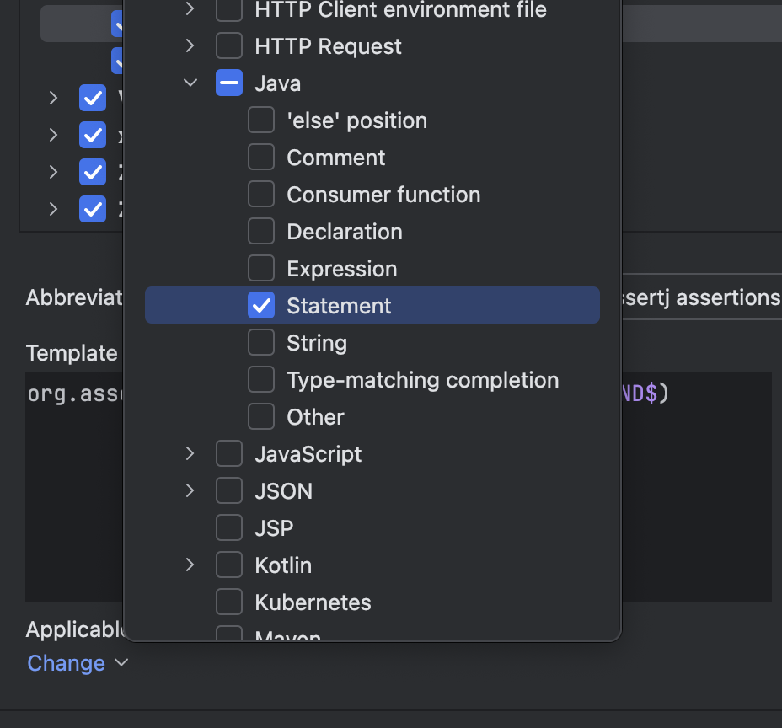Enable the Comment context checkbox
Image resolution: width=782 pixels, height=728 pixels.
(261, 158)
